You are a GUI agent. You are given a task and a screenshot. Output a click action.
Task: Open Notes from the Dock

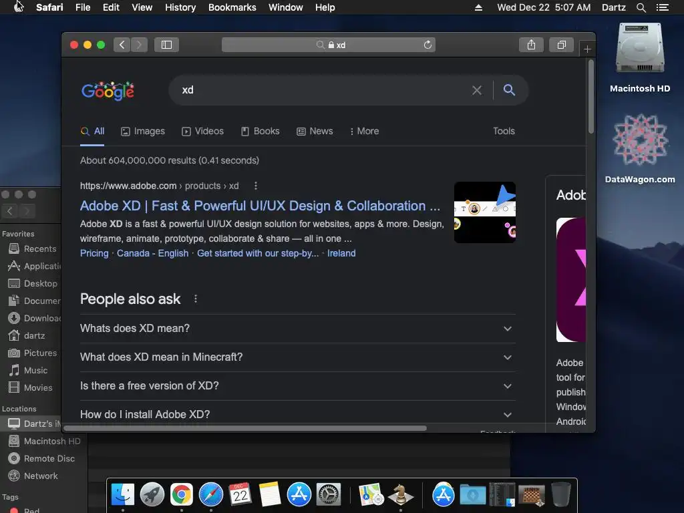[x=270, y=494]
